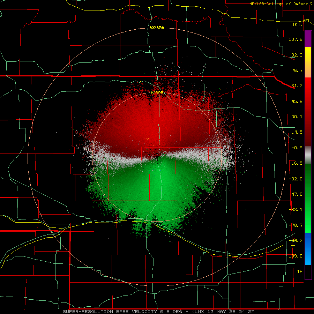Click the SUPER-RESOLUTION BASE VELOCITY caption text
This screenshot has height=314, width=314.
pyautogui.click(x=110, y=312)
